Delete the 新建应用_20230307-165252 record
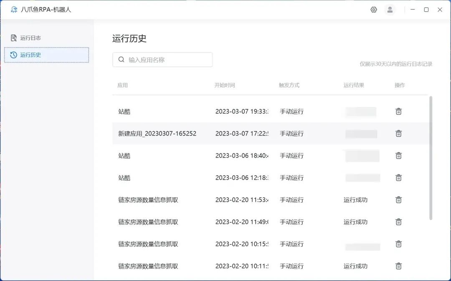 [398, 133]
